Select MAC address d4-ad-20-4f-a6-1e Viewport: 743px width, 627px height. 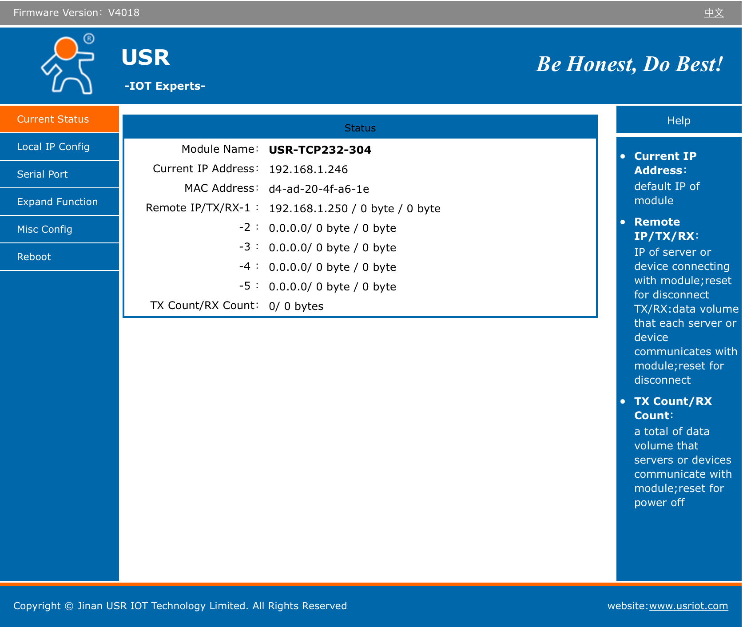[319, 189]
